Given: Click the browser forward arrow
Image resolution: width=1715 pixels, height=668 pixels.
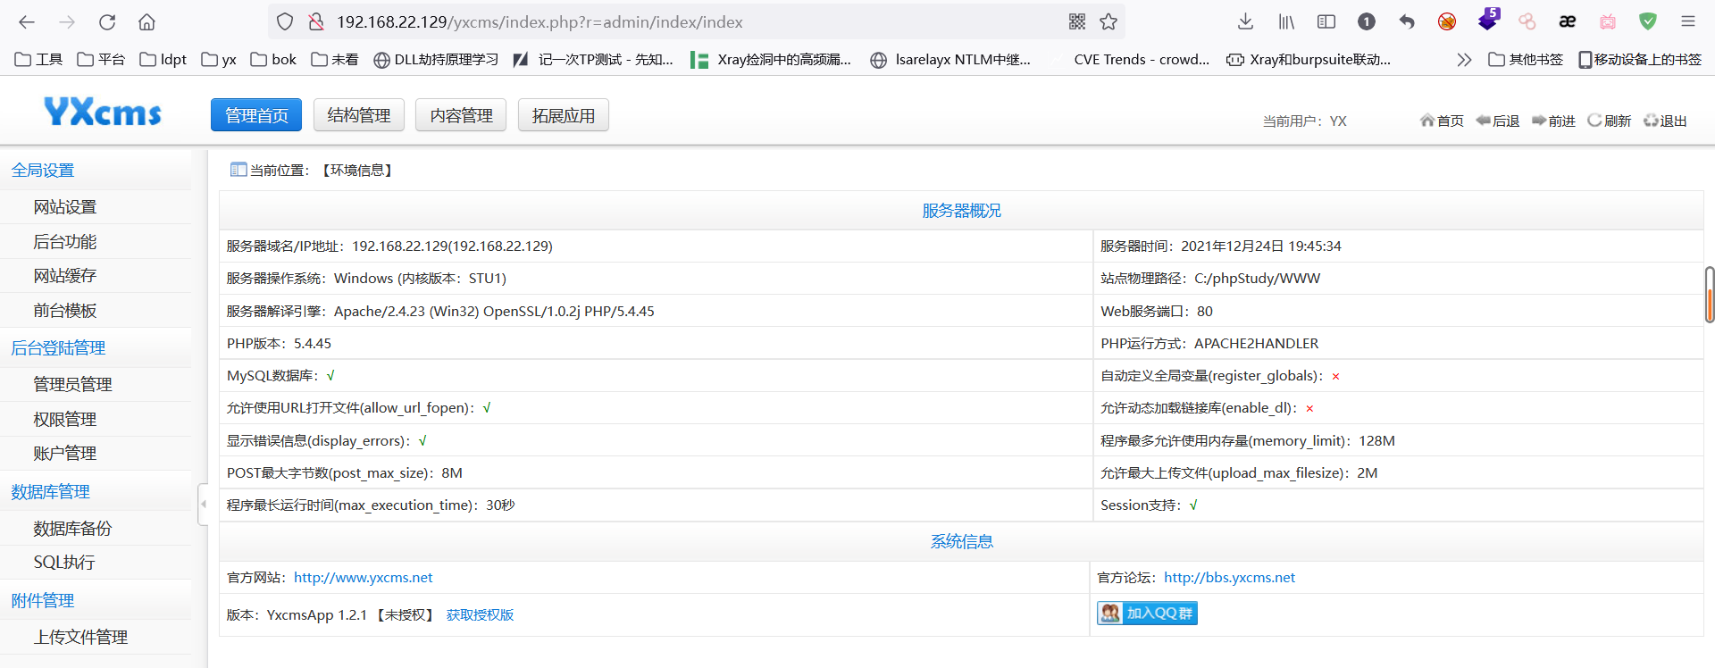Looking at the screenshot, I should point(67,21).
